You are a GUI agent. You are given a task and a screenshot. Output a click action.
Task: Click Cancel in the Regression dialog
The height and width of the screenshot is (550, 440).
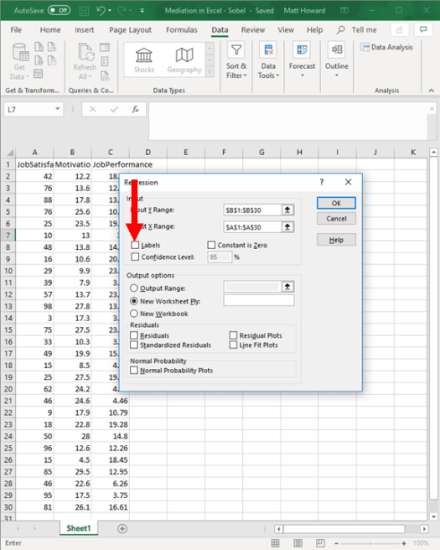(x=336, y=219)
